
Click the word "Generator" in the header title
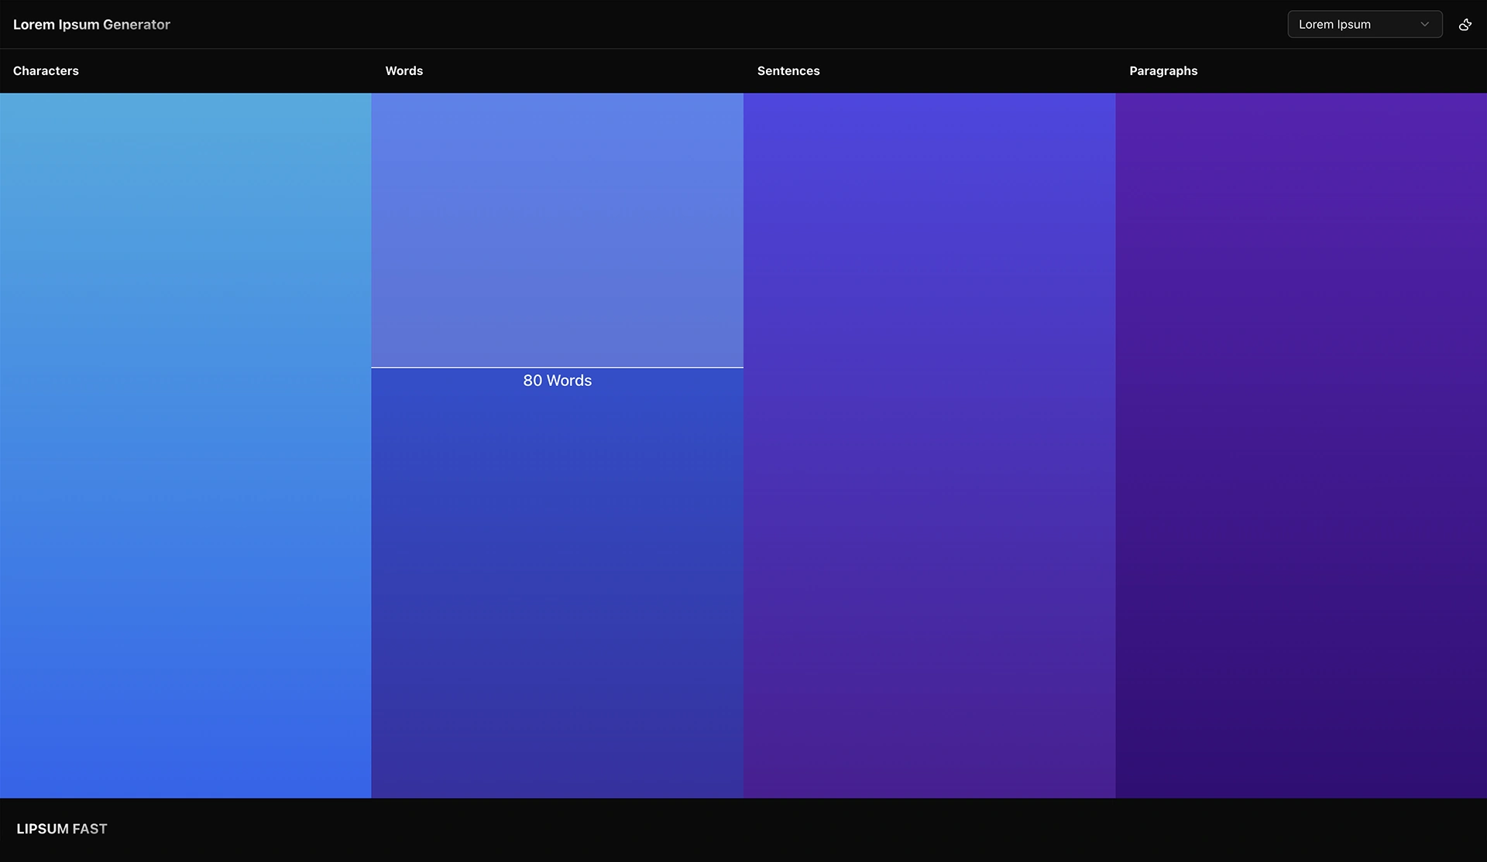click(136, 25)
